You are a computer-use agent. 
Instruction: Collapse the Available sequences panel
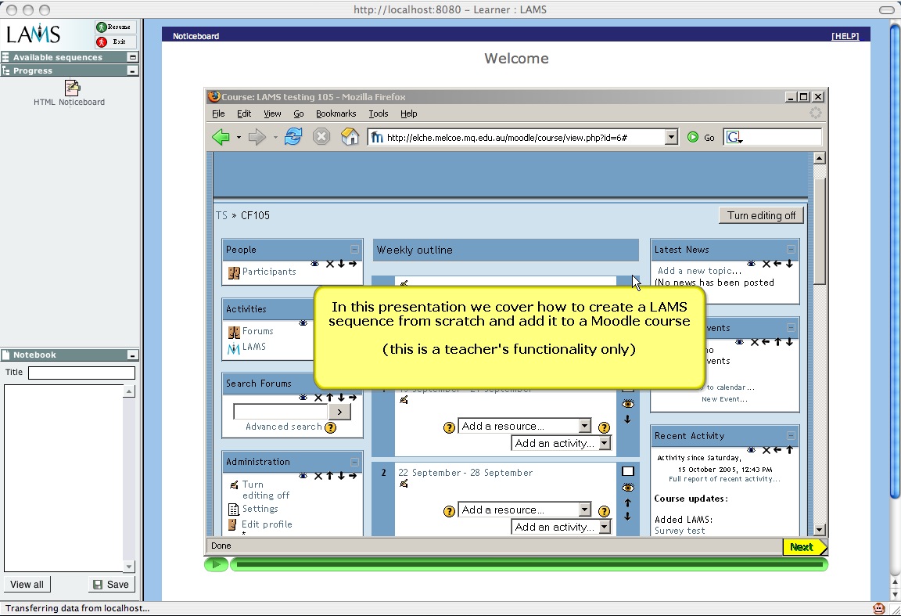(x=133, y=57)
